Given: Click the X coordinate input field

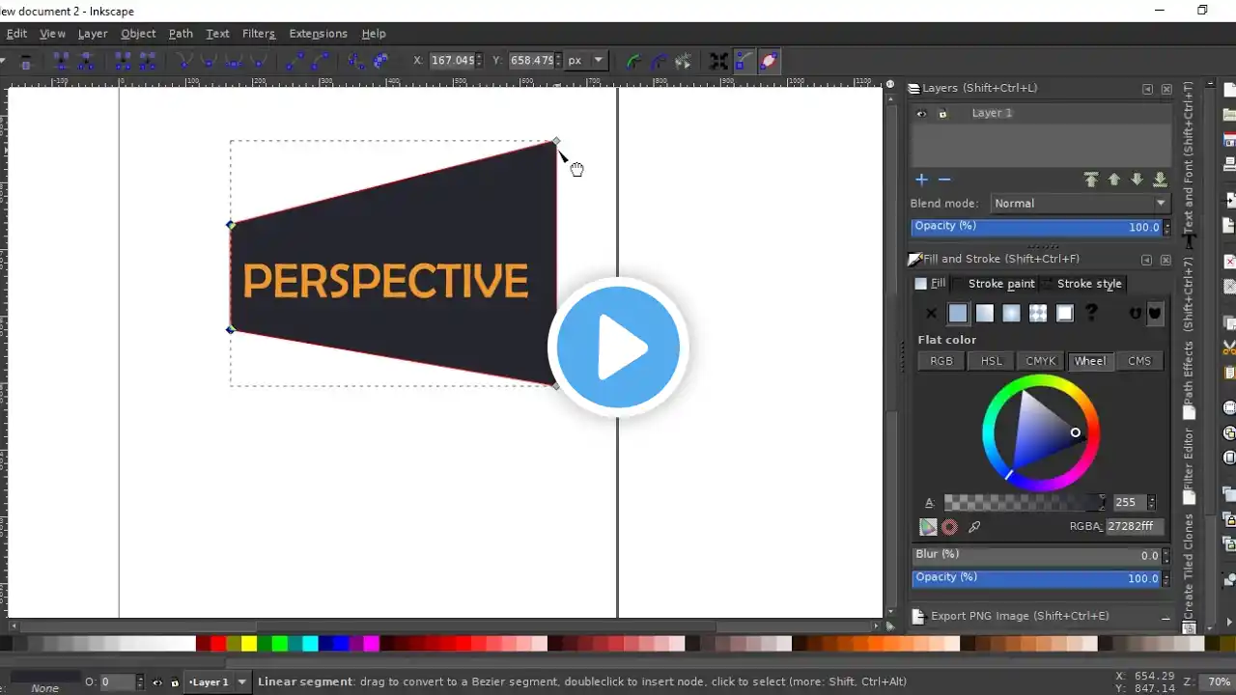Looking at the screenshot, I should [453, 61].
